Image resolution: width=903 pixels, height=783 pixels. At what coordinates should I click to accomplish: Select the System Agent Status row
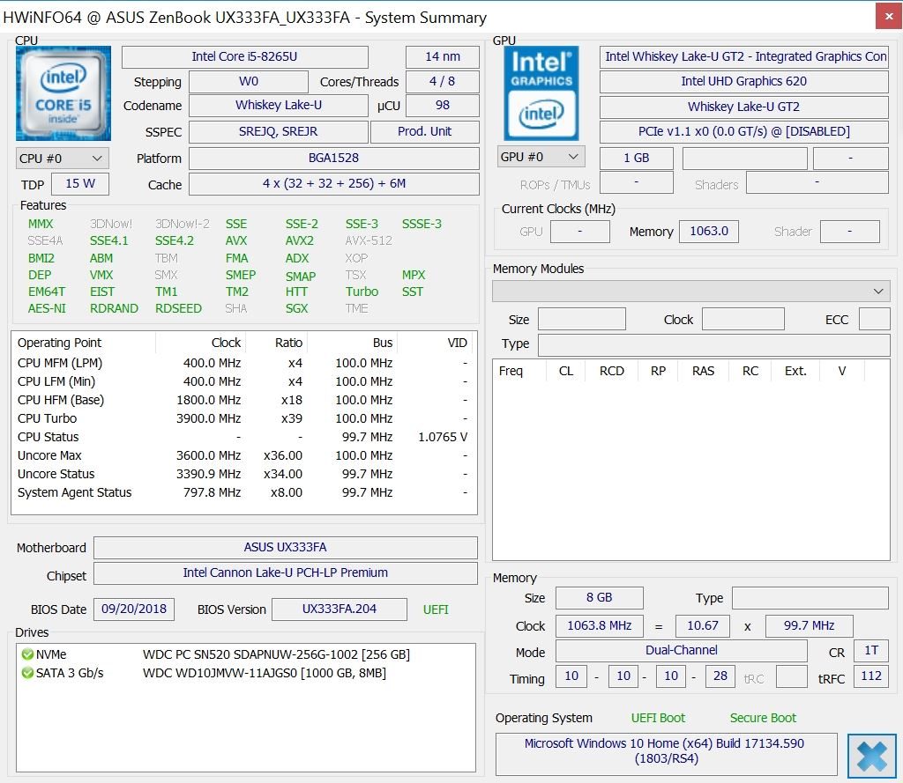point(244,492)
